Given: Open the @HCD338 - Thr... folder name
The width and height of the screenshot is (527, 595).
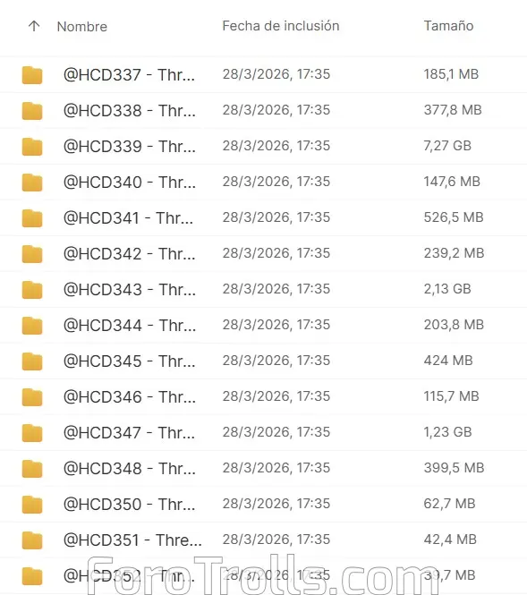Looking at the screenshot, I should (x=130, y=110).
